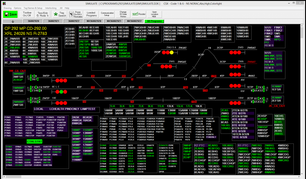The width and height of the screenshot is (306, 179).
Task: Toggle Toolbar On/Off
Action: pos(27,14)
